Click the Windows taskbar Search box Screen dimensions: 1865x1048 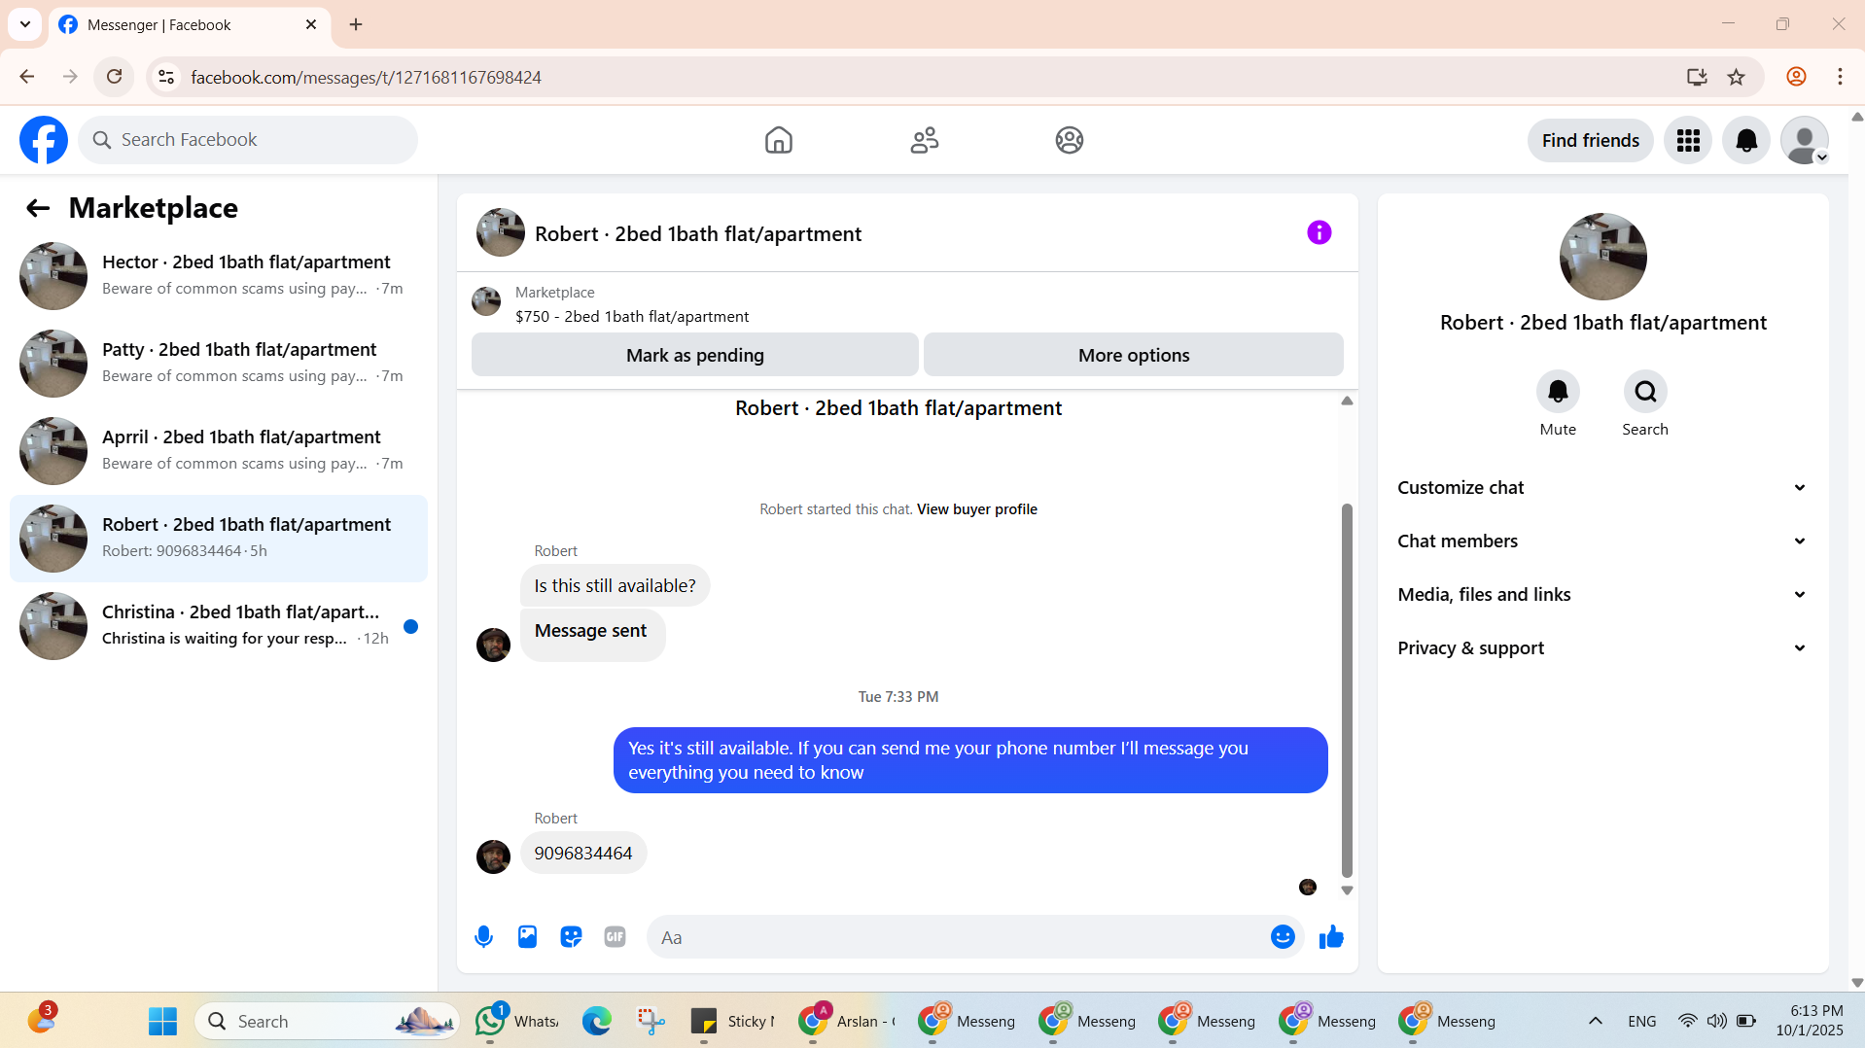[x=328, y=1022]
